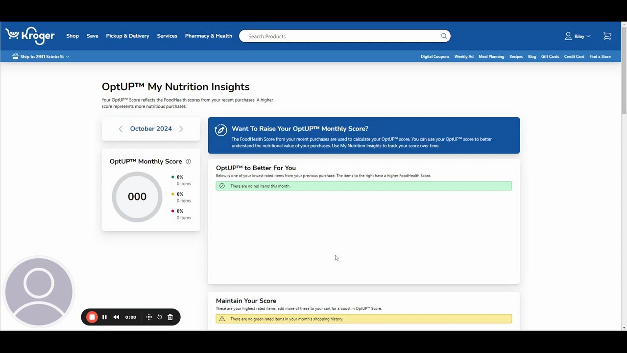Click into the Search Products field

[344, 36]
